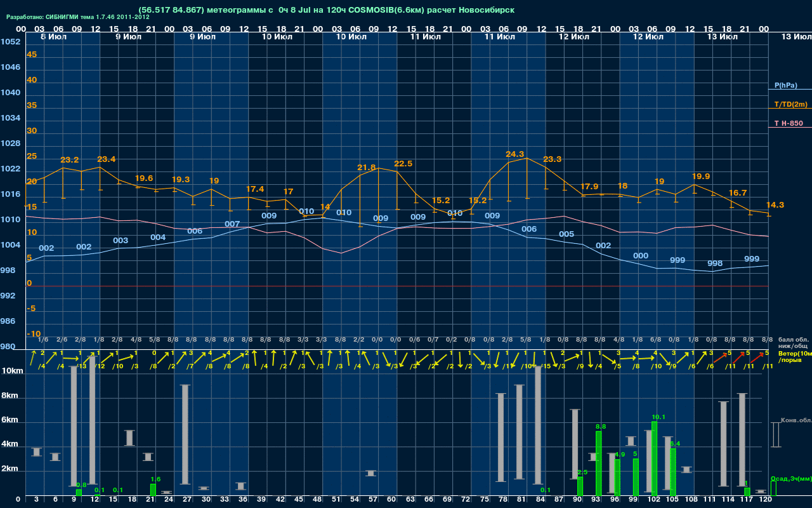812x508 pixels.
Task: Select the T/TD(2m) legend label
Action: coord(790,104)
